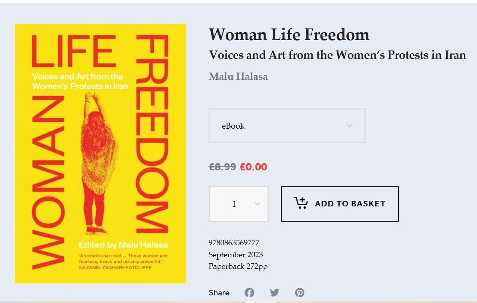The height and width of the screenshot is (303, 477).
Task: Click the crossed-out £8.99 price
Action: 222,167
